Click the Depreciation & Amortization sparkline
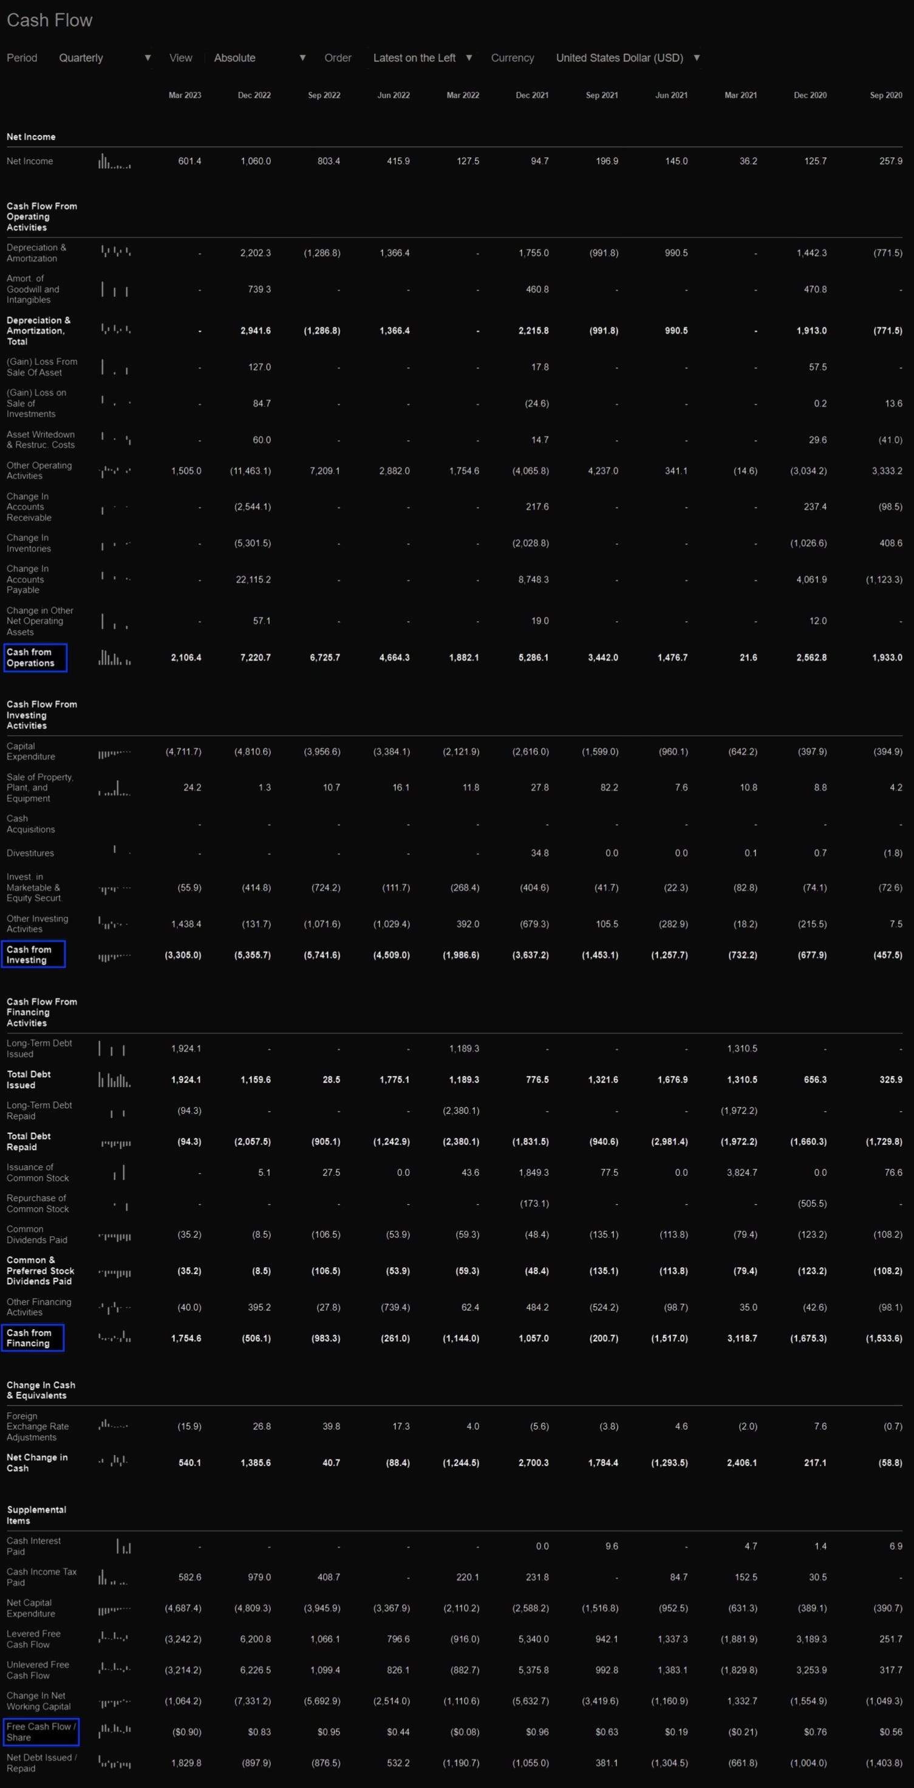Screen dimensions: 914x1788 (115, 253)
